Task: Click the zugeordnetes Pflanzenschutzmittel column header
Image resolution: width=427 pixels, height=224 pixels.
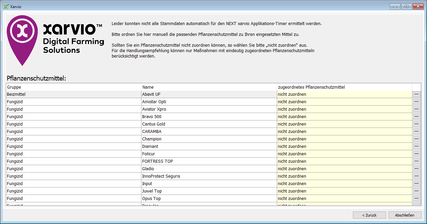Action: (344, 87)
